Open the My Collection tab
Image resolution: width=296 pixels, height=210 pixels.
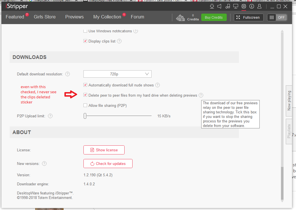coord(107,17)
